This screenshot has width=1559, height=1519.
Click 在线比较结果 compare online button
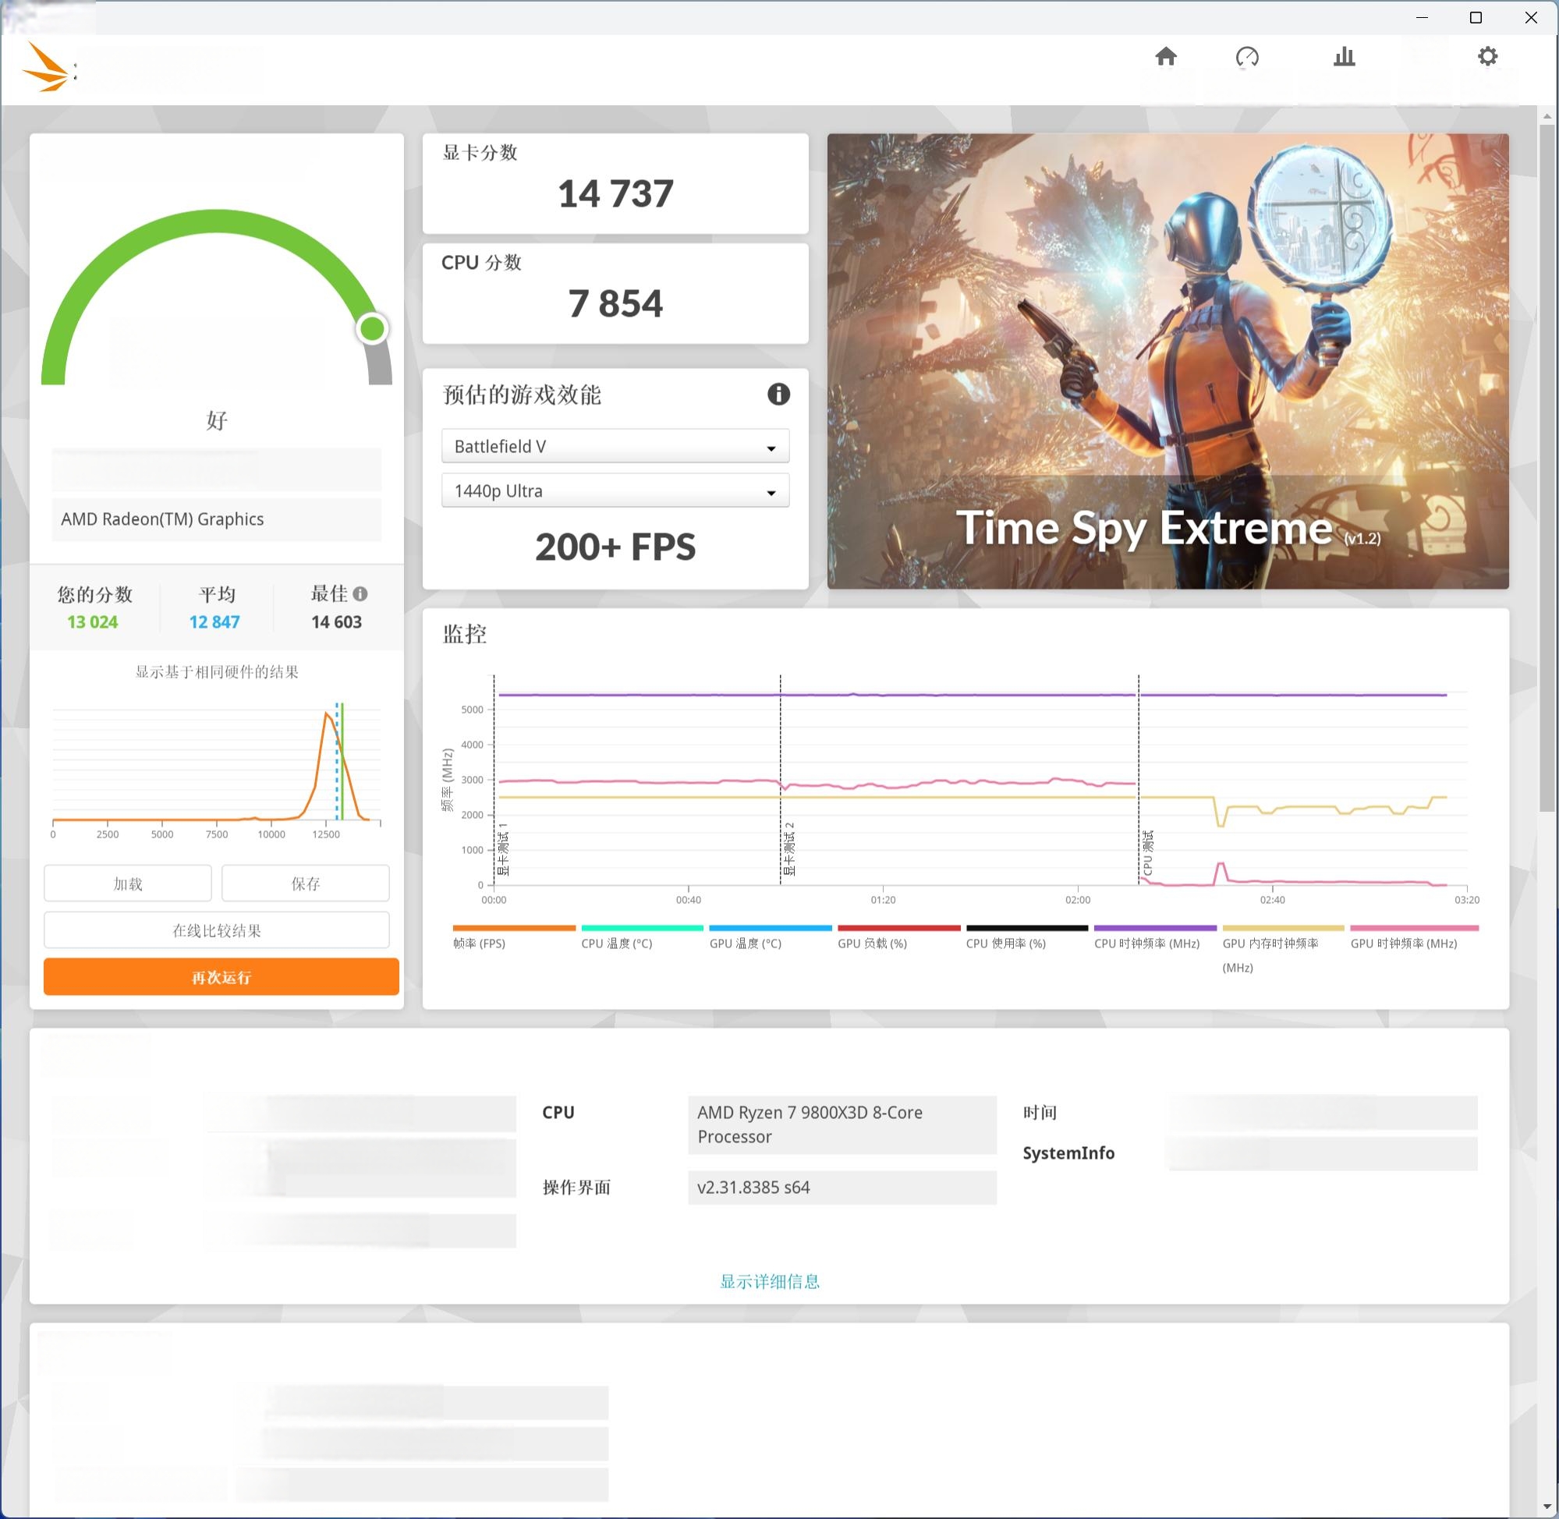(217, 931)
